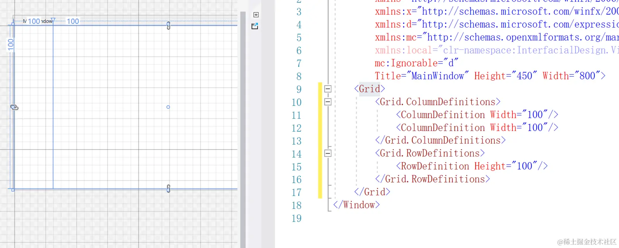Click line number 9 in the gutter
This screenshot has height=248, width=619.
[x=299, y=89]
